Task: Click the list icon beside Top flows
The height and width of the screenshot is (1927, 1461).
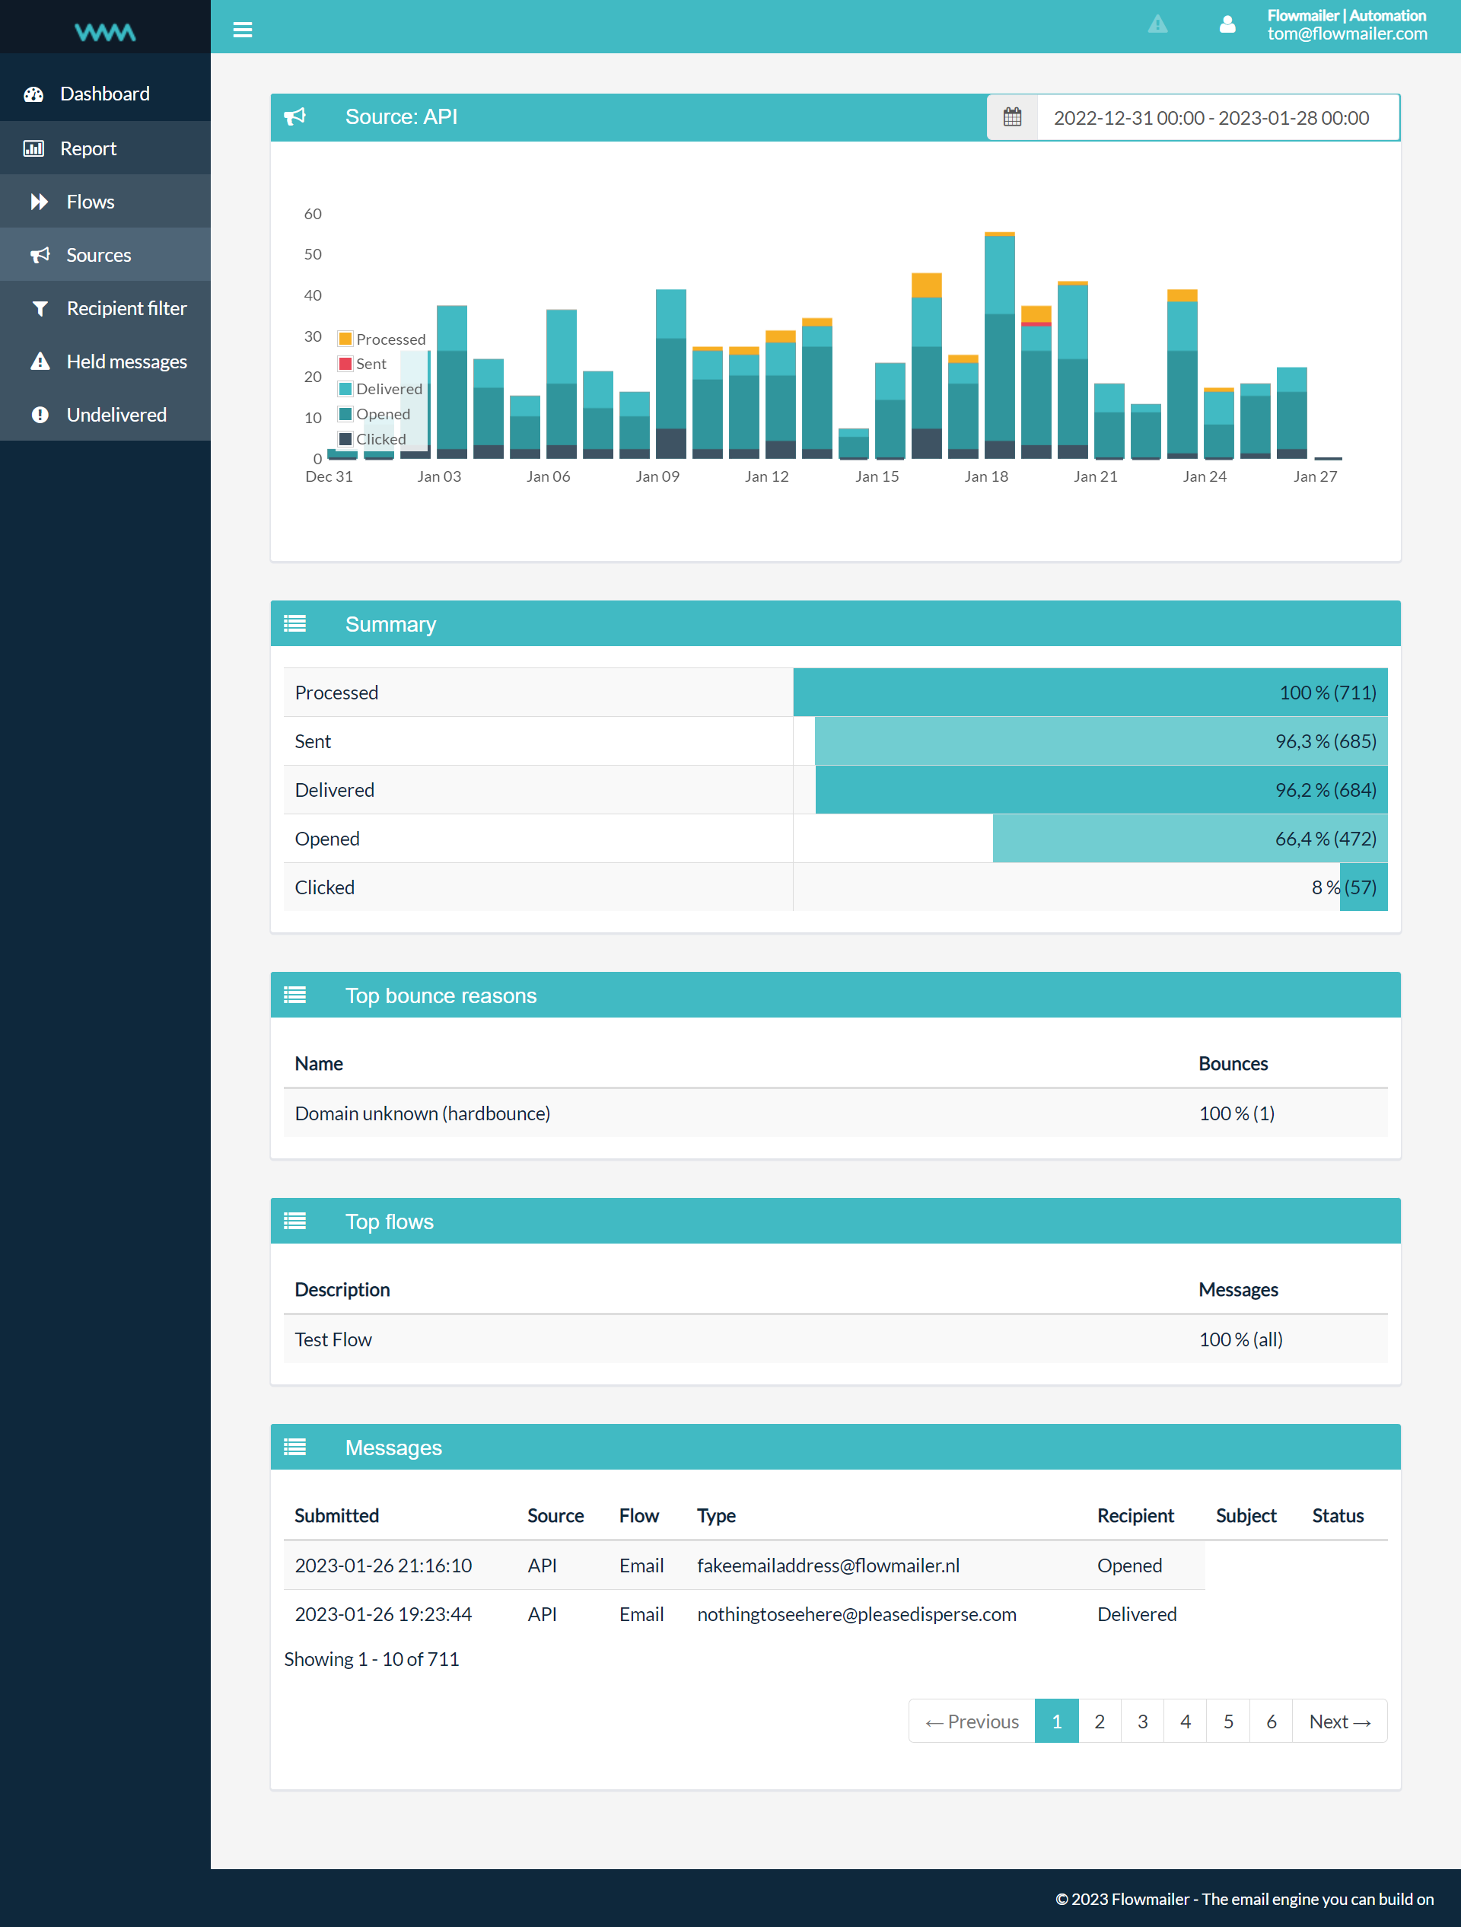Action: click(294, 1221)
